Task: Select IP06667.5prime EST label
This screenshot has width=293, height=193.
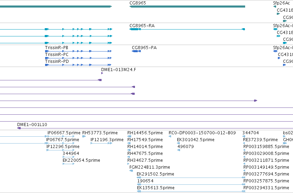Action: pyautogui.click(x=64, y=133)
